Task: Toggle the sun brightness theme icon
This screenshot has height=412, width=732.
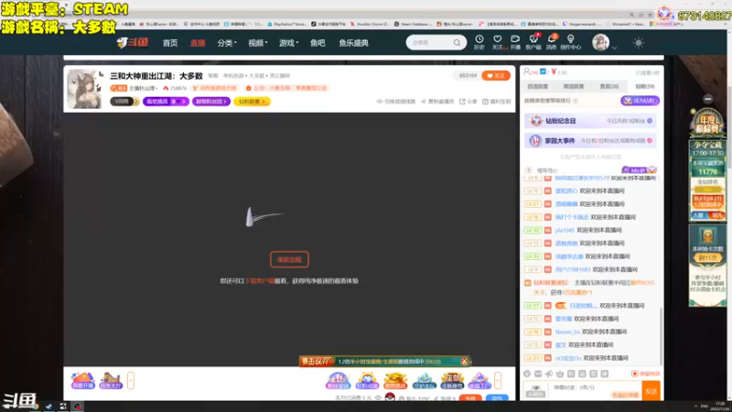Action: [638, 43]
